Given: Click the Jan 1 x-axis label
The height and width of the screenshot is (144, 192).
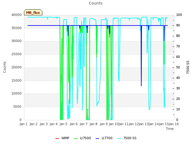Looking at the screenshot, I should click(x=23, y=124).
